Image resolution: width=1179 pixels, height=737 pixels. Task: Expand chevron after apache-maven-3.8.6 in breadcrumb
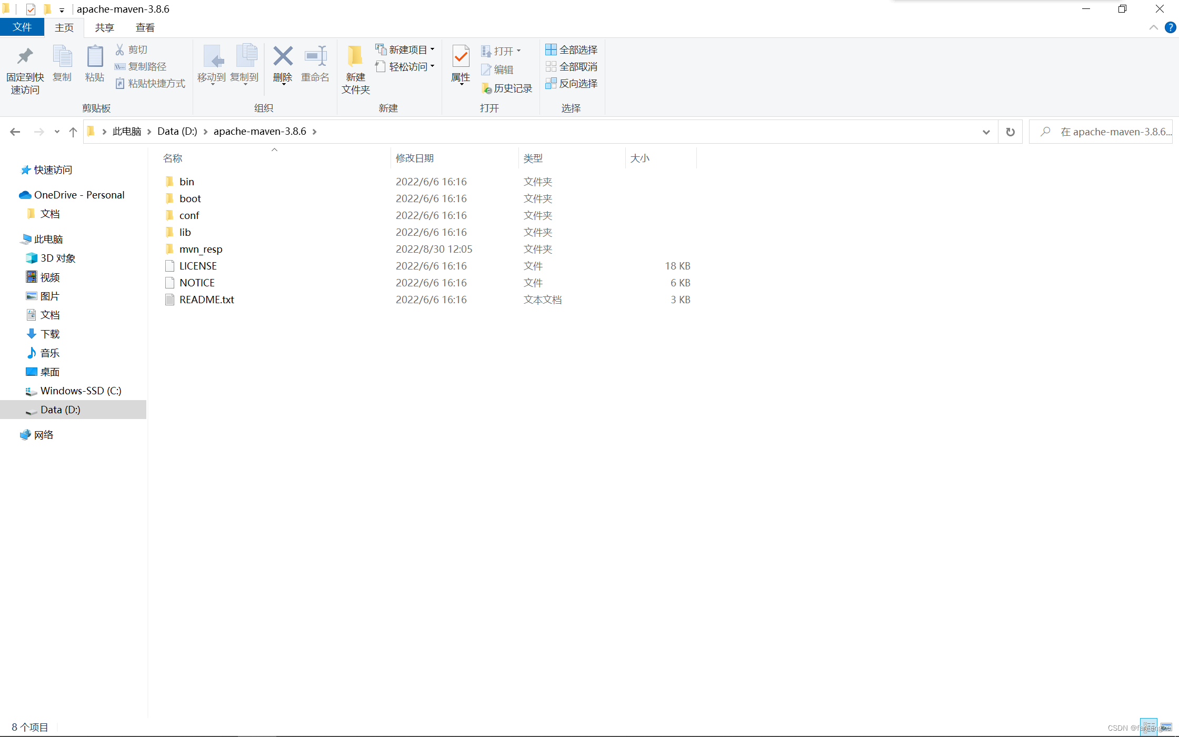[x=314, y=132]
